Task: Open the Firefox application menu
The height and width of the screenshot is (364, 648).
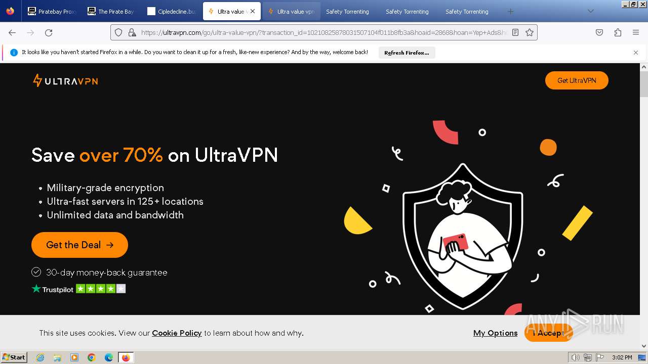Action: 636,32
